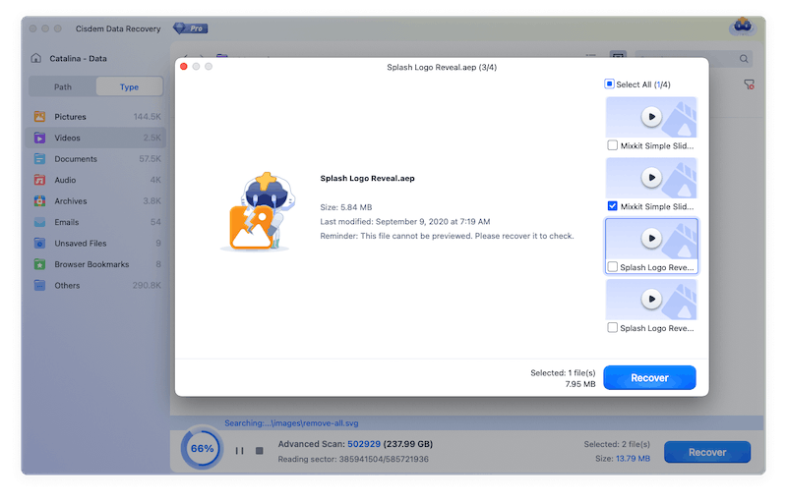Click the Pro diamond badge
Image resolution: width=787 pixels, height=501 pixels.
pos(191,28)
